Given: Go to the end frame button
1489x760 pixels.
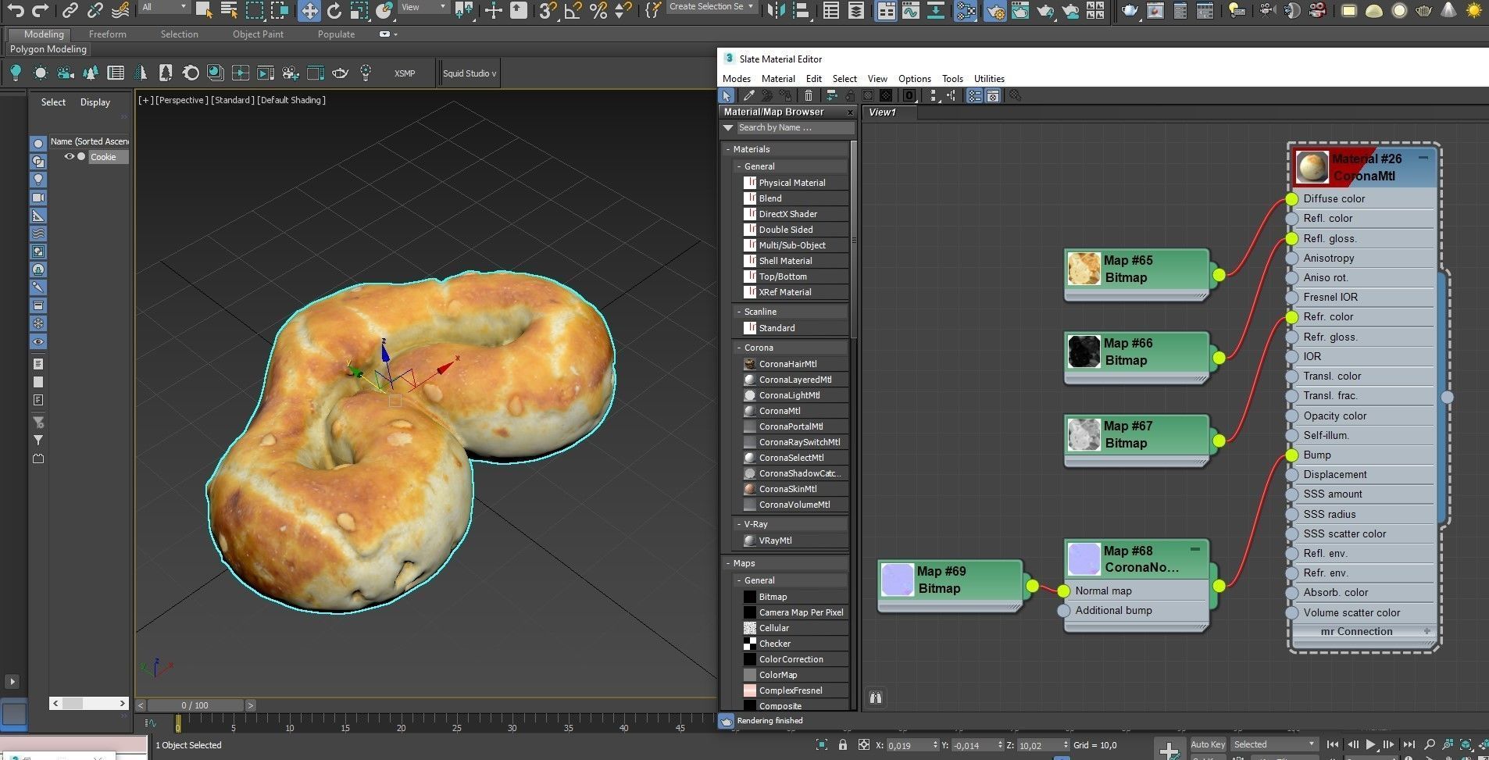Looking at the screenshot, I should tap(1409, 745).
